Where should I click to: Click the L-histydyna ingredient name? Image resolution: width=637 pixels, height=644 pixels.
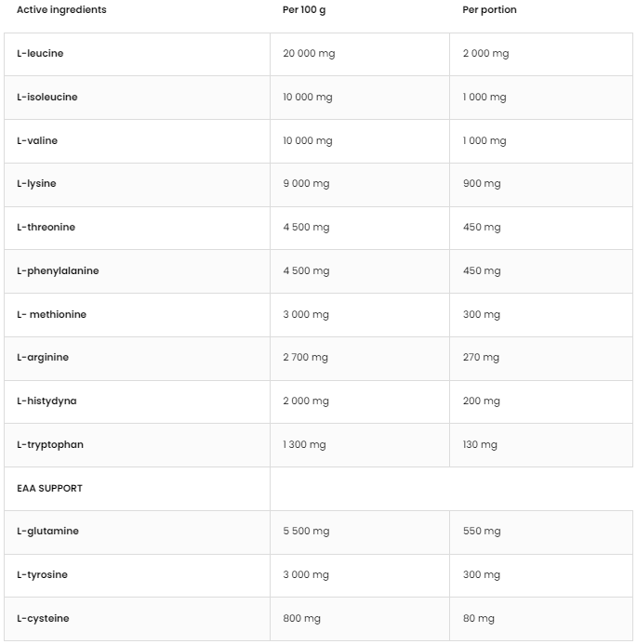coord(46,401)
